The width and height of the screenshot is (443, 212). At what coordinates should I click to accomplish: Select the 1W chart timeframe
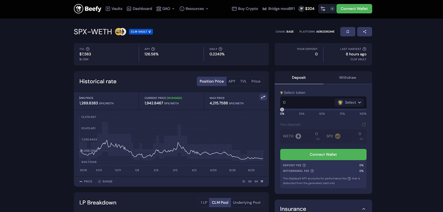tap(250, 182)
